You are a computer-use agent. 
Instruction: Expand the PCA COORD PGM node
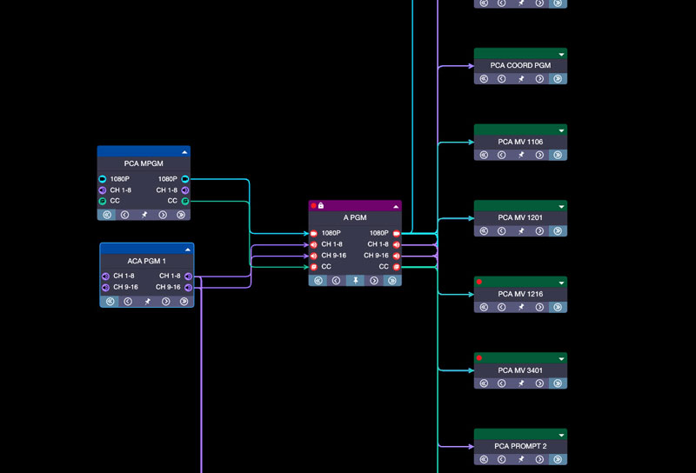point(561,54)
